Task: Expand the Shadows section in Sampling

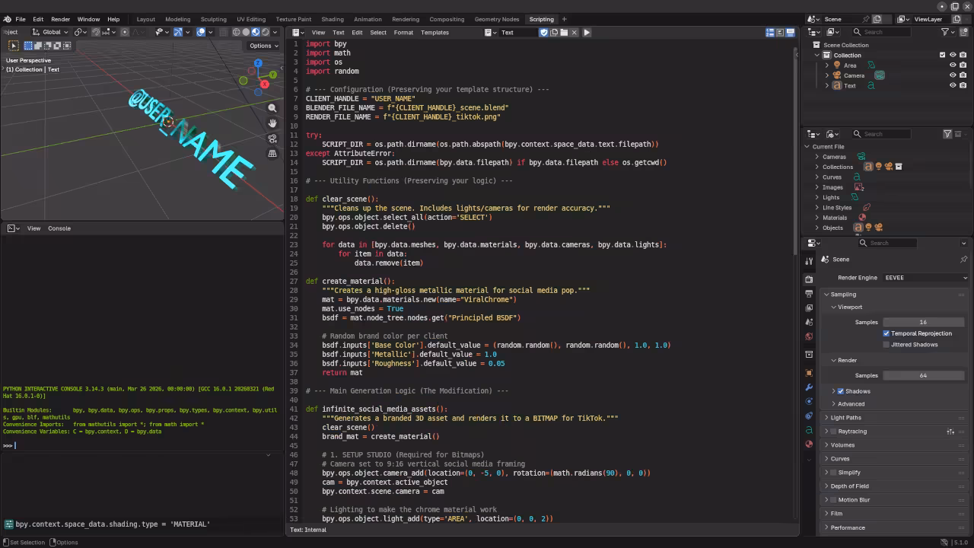Action: 835,391
